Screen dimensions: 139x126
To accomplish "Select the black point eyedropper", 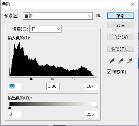I will tap(112, 61).
